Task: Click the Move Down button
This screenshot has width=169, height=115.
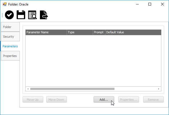Action: coord(56,100)
